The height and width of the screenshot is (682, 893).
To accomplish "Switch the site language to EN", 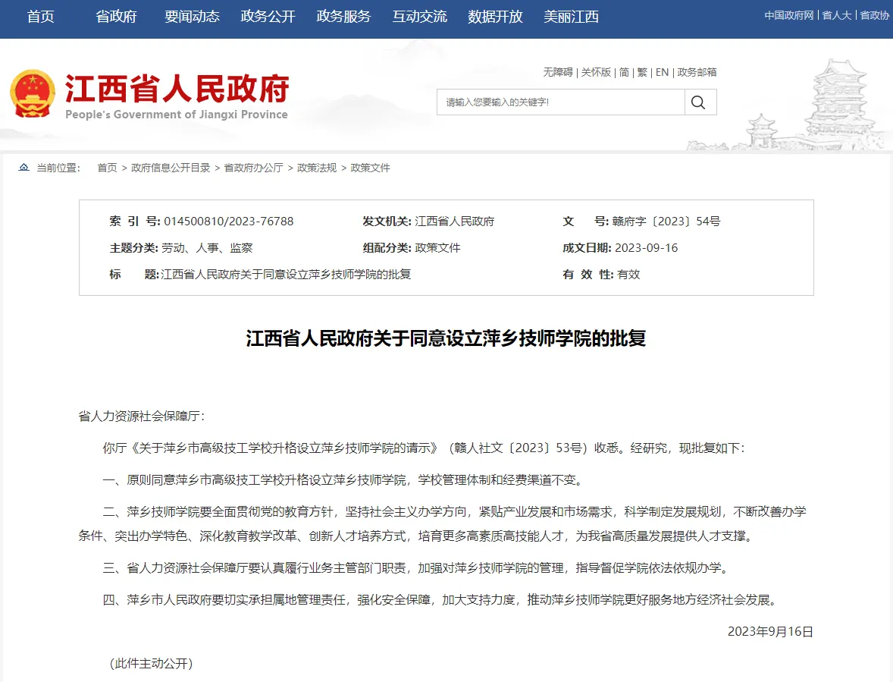I will pos(661,73).
